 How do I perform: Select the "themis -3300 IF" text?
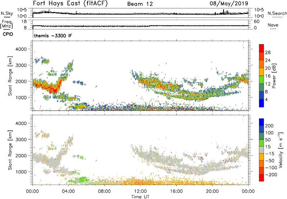coord(53,36)
